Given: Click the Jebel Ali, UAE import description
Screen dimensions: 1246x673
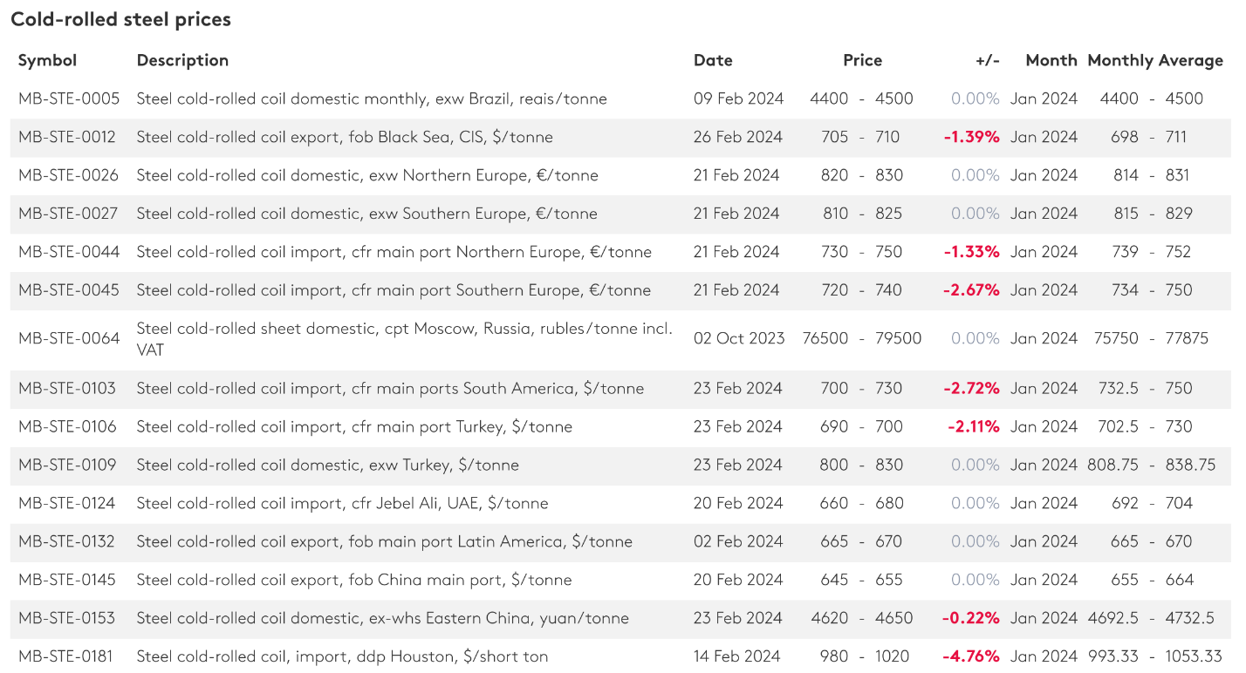Looking at the screenshot, I should click(x=342, y=503).
